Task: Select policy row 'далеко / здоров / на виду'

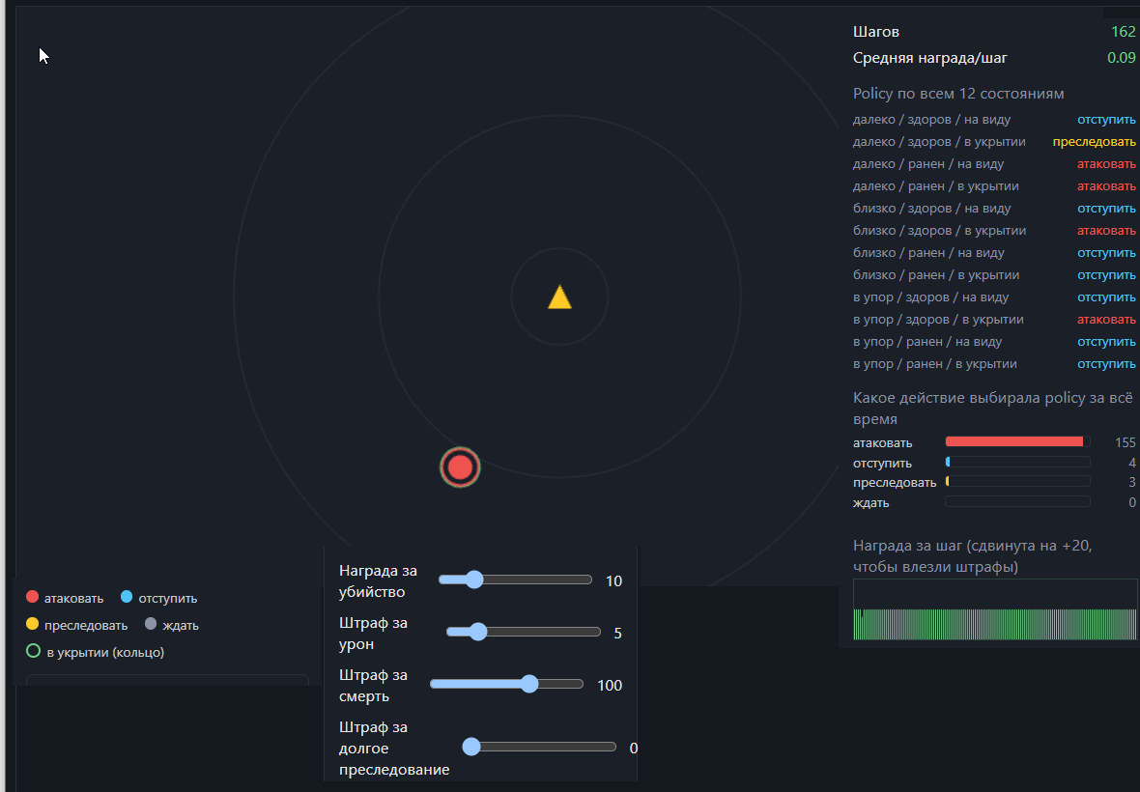Action: (994, 120)
